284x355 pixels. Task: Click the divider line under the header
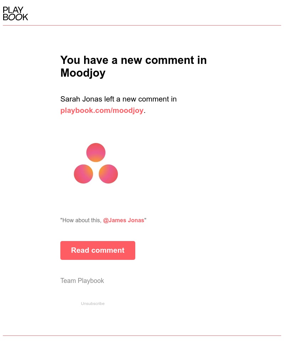pyautogui.click(x=142, y=25)
